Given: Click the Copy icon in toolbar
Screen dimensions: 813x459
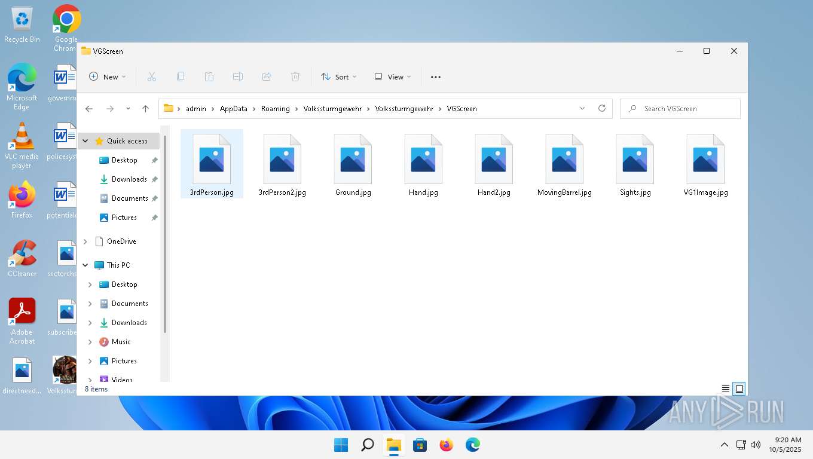Looking at the screenshot, I should [x=180, y=76].
